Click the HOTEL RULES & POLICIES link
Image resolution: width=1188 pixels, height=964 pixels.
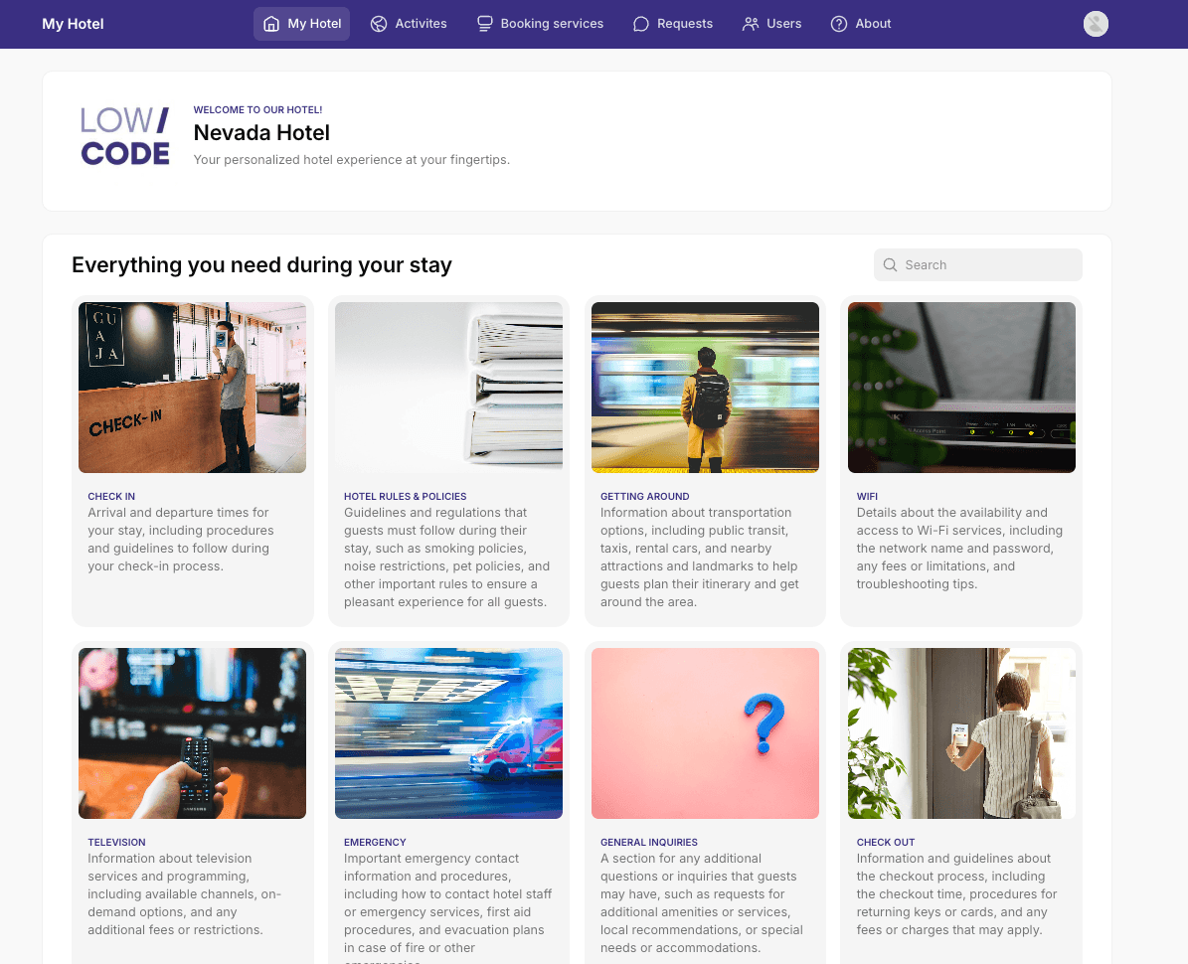pyautogui.click(x=405, y=496)
